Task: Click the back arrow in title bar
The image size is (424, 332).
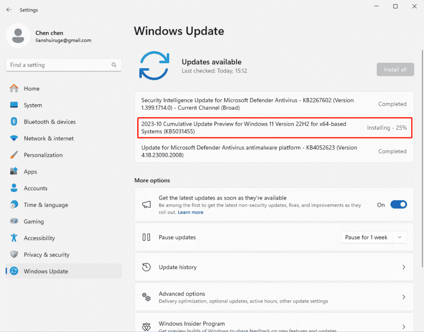Action: click(x=9, y=9)
